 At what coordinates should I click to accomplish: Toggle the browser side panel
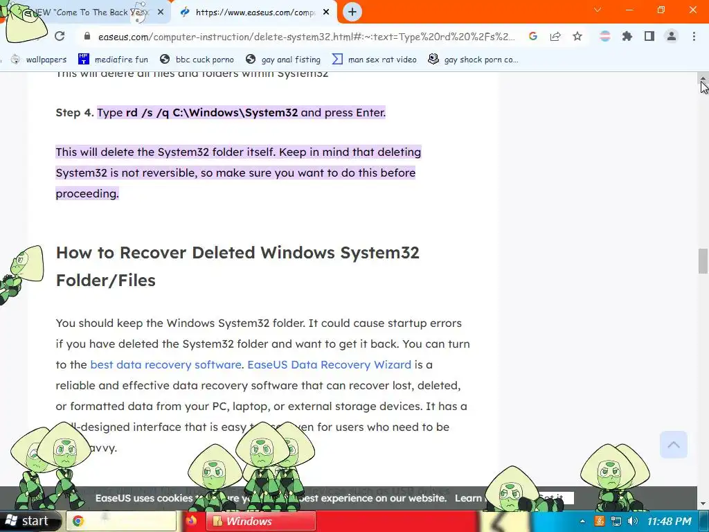click(x=649, y=36)
